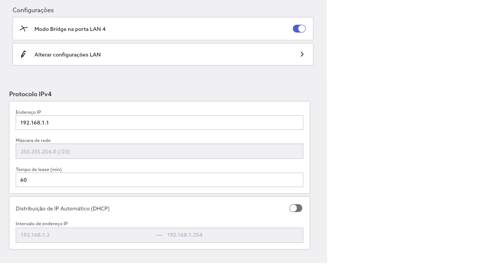Focus the Endereço IP field showing 192.168.1.1

[159, 123]
